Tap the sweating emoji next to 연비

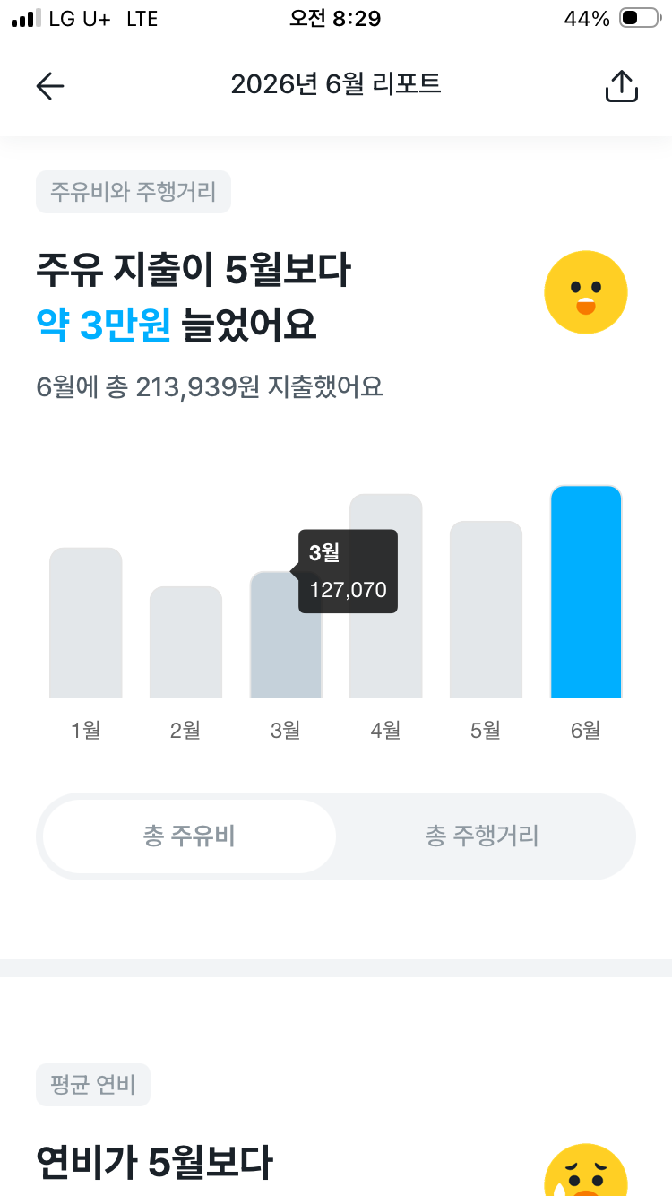586,1169
